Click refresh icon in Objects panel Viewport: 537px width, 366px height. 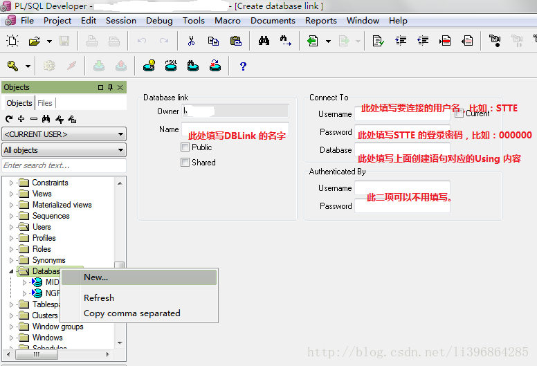[9, 119]
